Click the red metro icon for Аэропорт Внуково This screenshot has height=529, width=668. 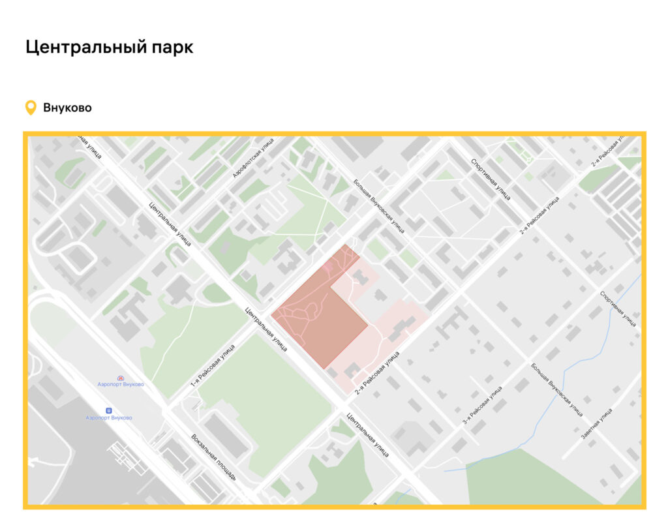pos(121,378)
